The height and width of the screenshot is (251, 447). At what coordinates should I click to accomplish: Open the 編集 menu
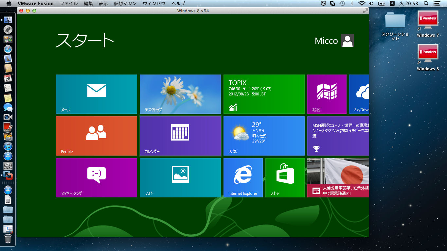click(88, 4)
